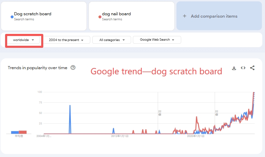Expand the Google Web Search dropdown

(x=157, y=40)
